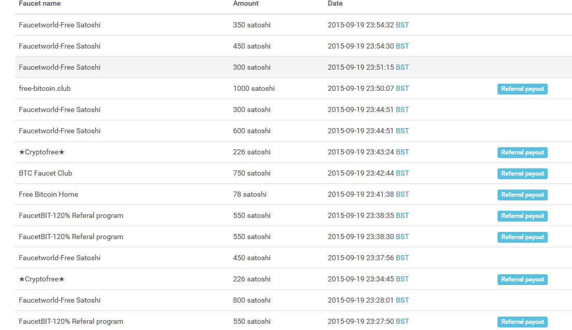Open BST link next to 23:43:24 timestamp
The width and height of the screenshot is (572, 330).
[402, 152]
